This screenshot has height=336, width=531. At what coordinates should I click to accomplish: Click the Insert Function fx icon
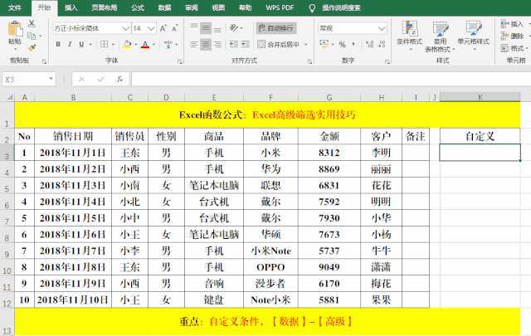(x=120, y=80)
